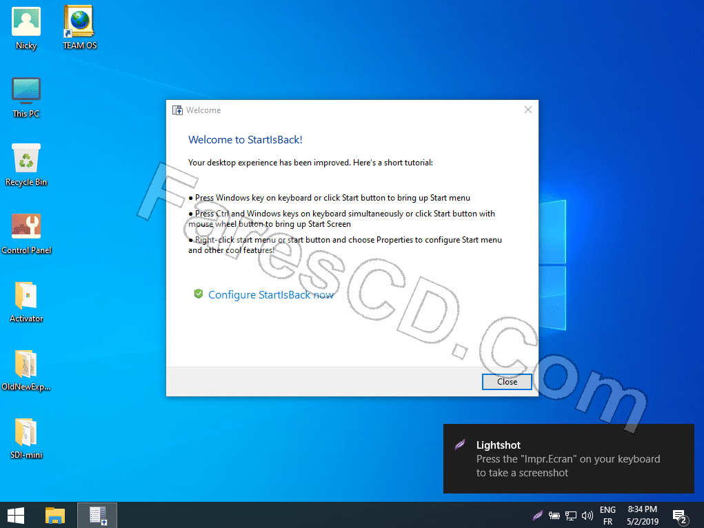The height and width of the screenshot is (528, 704).
Task: Click the Close button in Welcome dialog
Action: pyautogui.click(x=507, y=382)
